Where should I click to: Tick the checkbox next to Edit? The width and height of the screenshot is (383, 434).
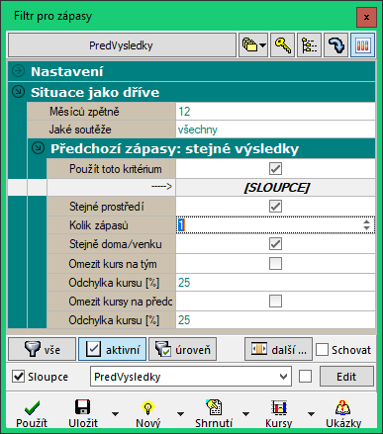click(x=305, y=377)
